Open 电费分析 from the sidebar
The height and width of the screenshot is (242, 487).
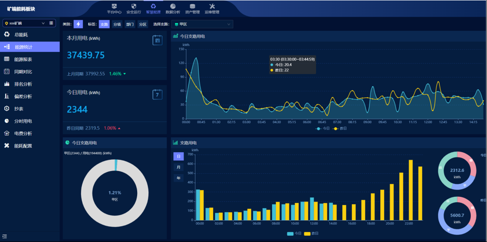click(23, 133)
